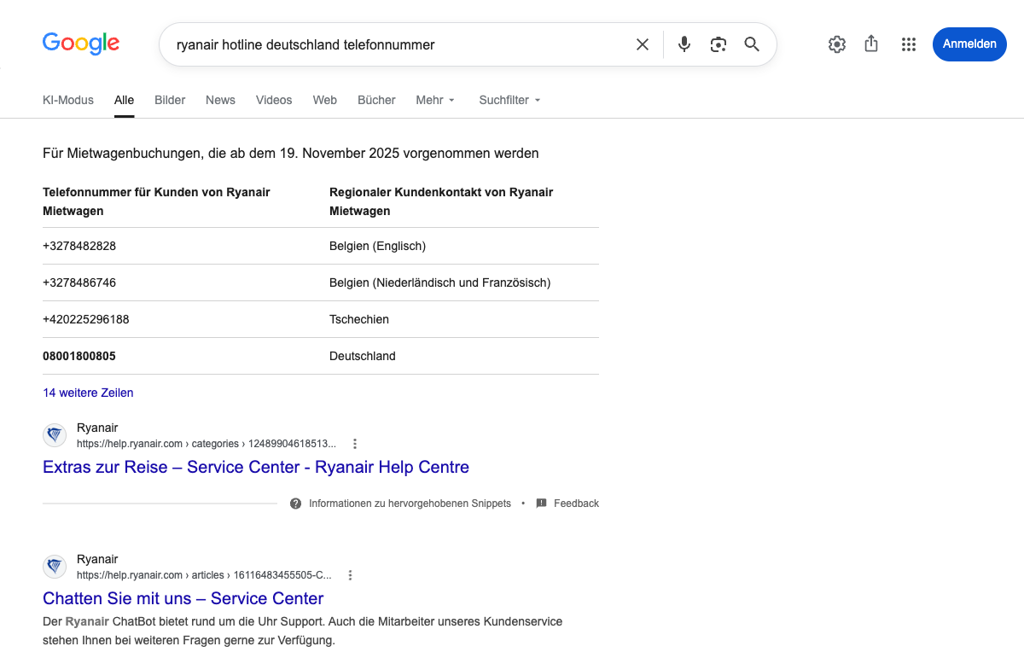Image resolution: width=1024 pixels, height=658 pixels.
Task: Select the bold number 08001800805
Action: [79, 356]
